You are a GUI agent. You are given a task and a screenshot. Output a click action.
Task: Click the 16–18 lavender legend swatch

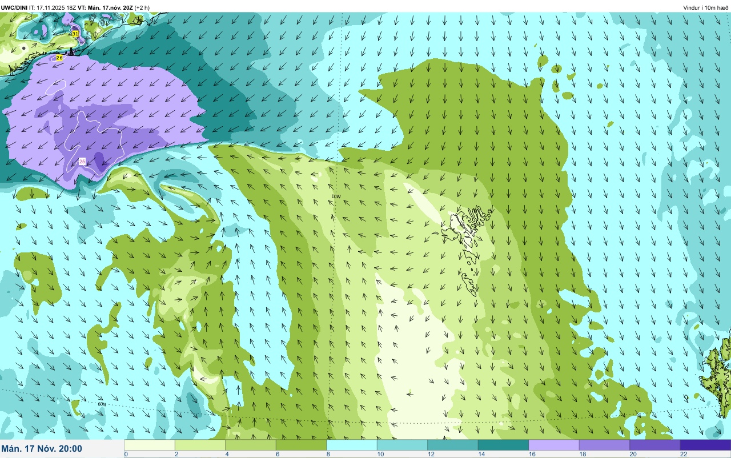coord(554,445)
